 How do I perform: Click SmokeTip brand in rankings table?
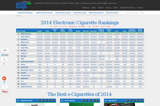point(24,39)
